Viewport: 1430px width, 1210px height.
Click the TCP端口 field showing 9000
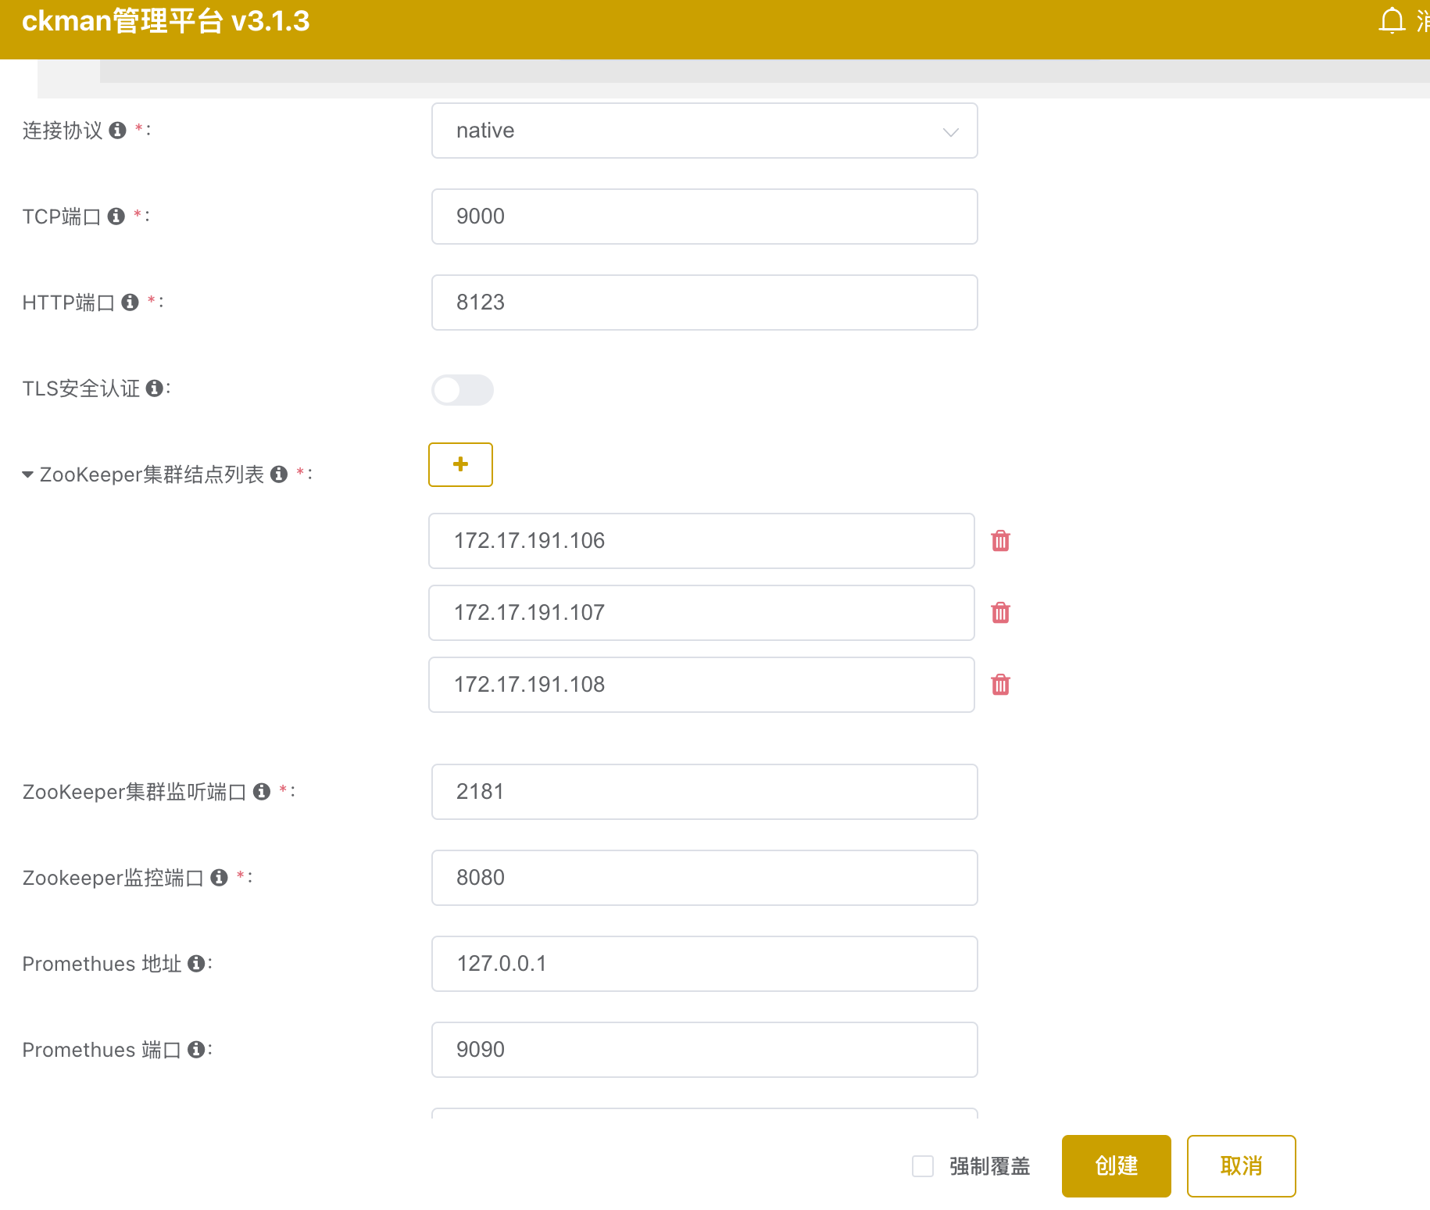703,217
